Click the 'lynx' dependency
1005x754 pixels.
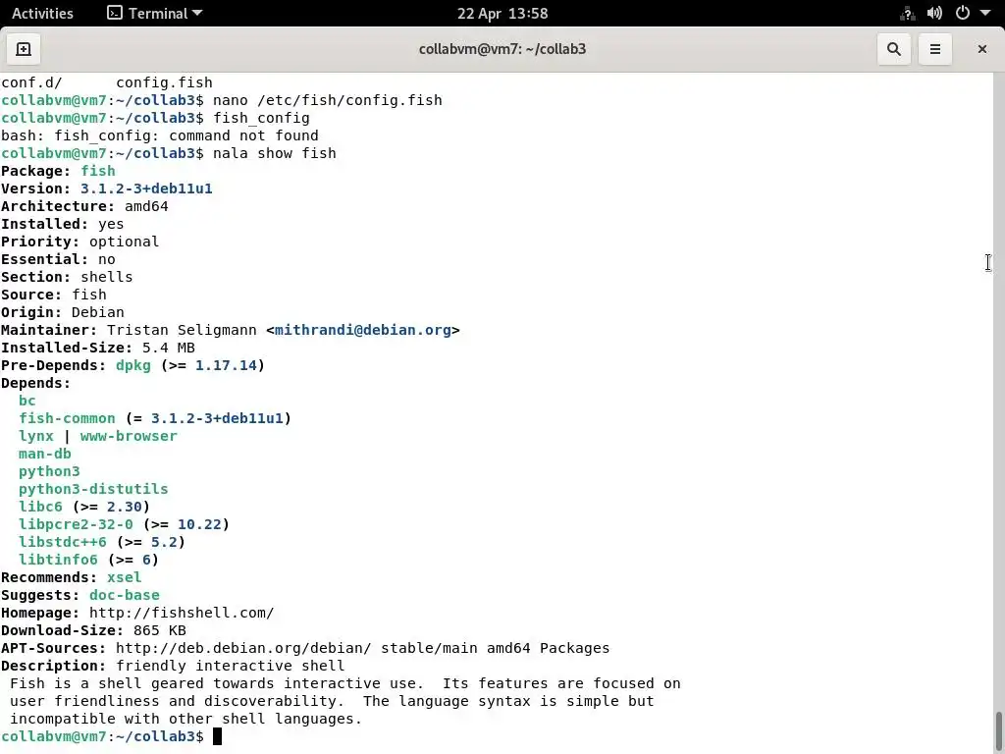[x=36, y=436]
